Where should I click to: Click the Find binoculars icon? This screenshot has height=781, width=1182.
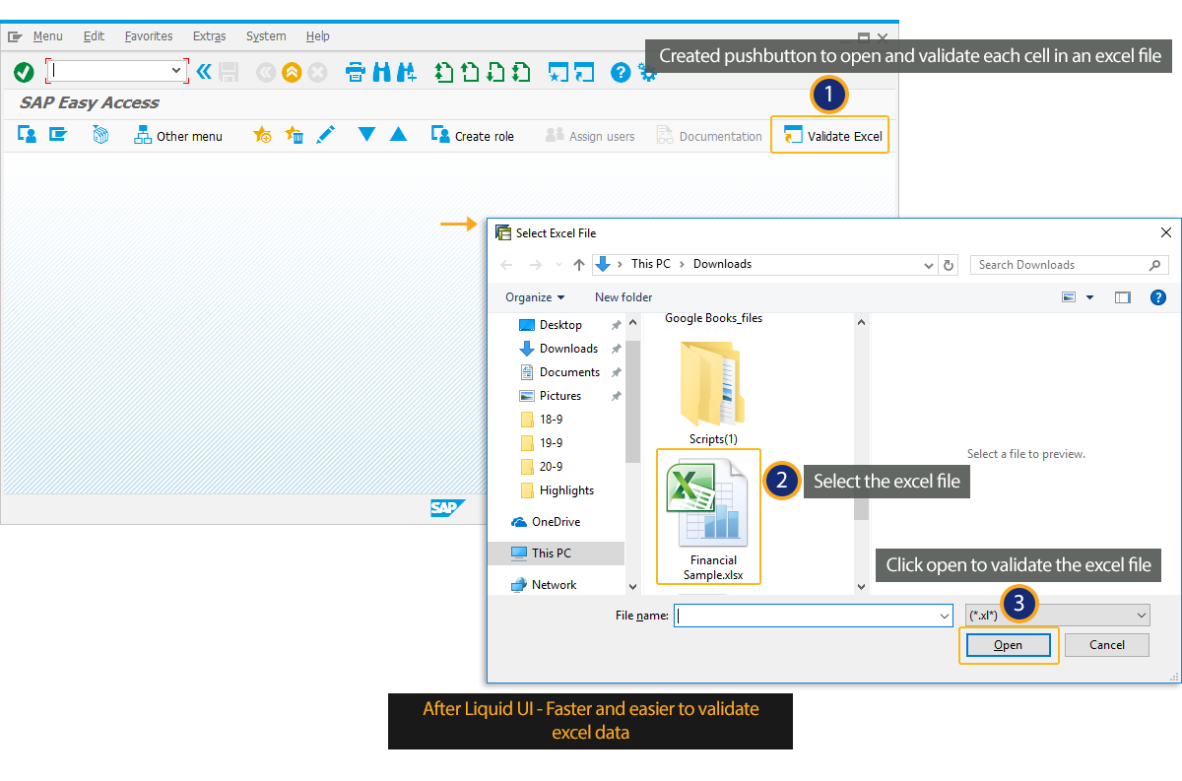pos(381,72)
